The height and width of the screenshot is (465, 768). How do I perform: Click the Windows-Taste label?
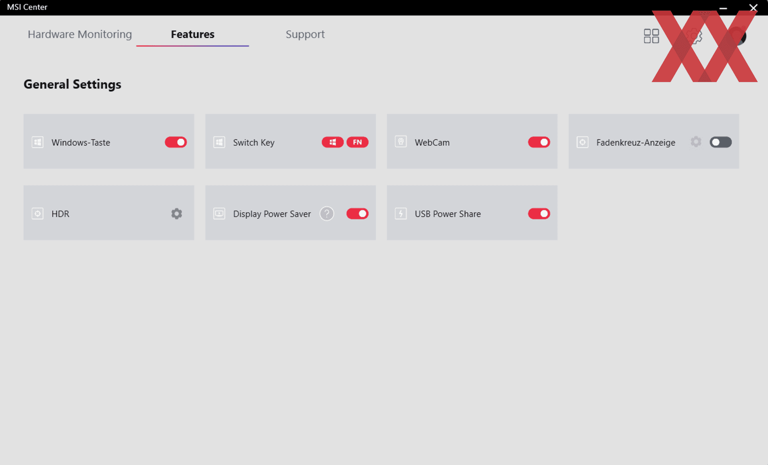[81, 142]
